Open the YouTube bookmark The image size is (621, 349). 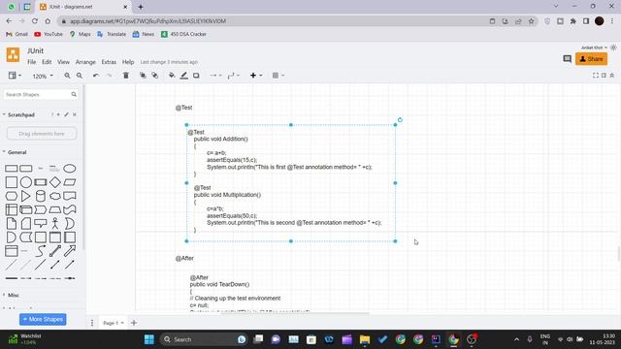point(49,34)
